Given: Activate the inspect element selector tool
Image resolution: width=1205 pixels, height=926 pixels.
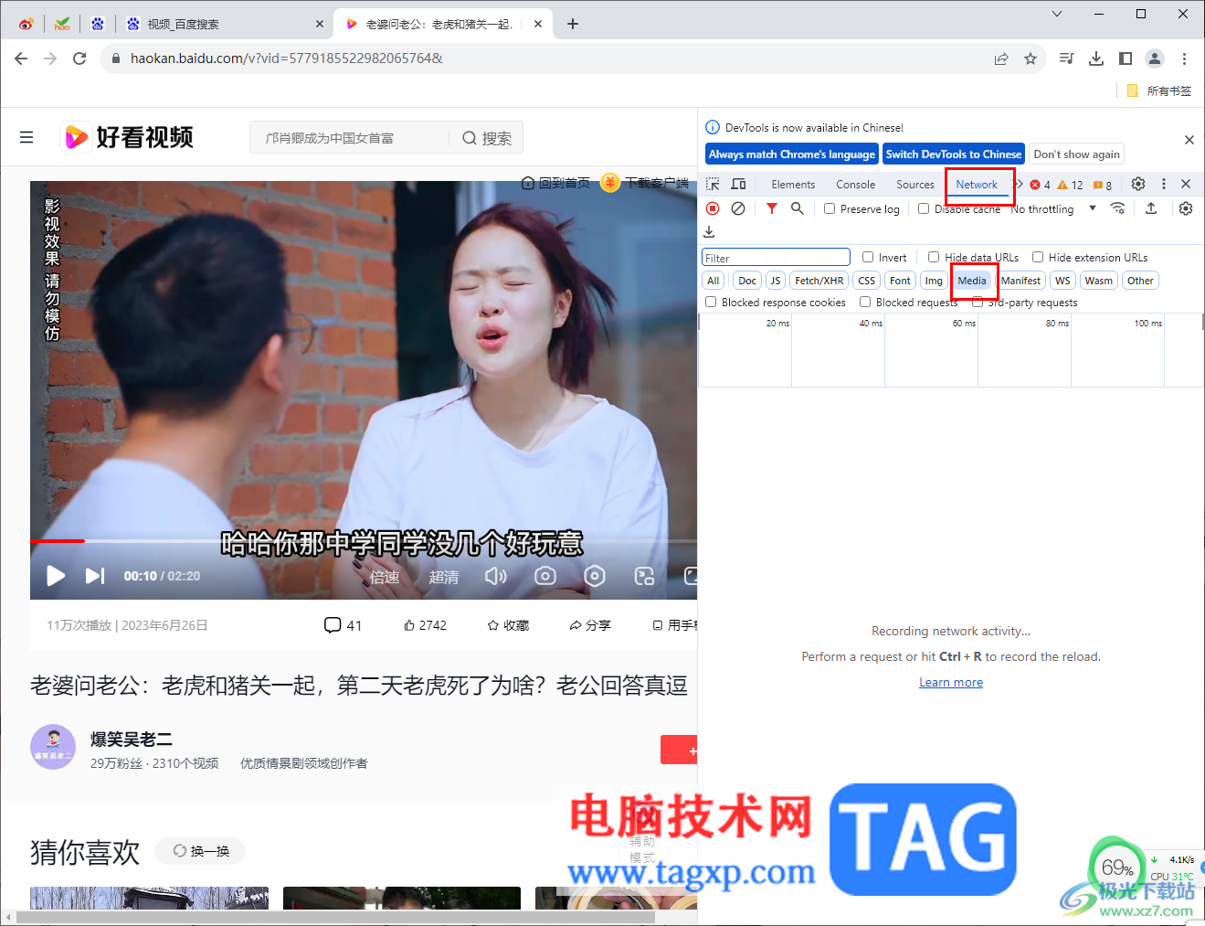Looking at the screenshot, I should coord(713,184).
